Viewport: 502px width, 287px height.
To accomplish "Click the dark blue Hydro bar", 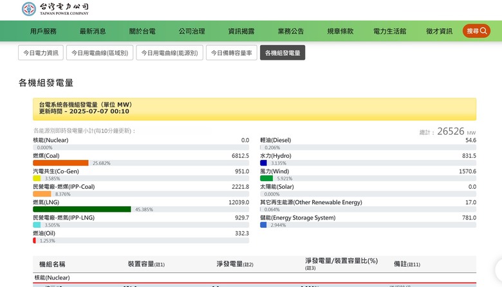I will click(x=263, y=163).
